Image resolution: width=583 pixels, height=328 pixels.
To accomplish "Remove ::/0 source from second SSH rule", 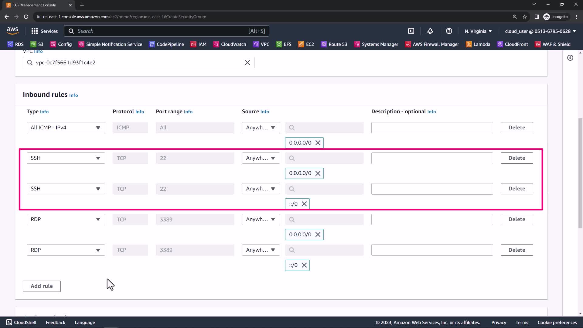I will (304, 204).
